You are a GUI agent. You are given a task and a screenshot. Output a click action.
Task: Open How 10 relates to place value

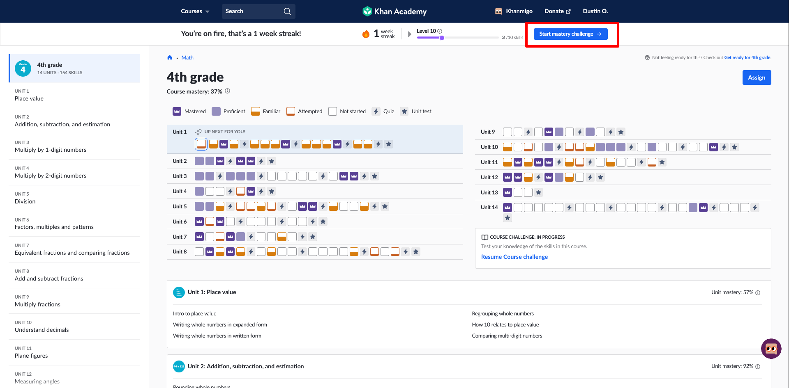tap(505, 325)
